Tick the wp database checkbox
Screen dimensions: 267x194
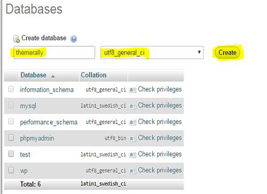tap(11, 170)
